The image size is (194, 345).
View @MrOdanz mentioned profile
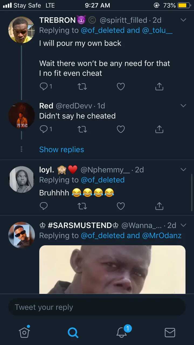click(x=165, y=235)
